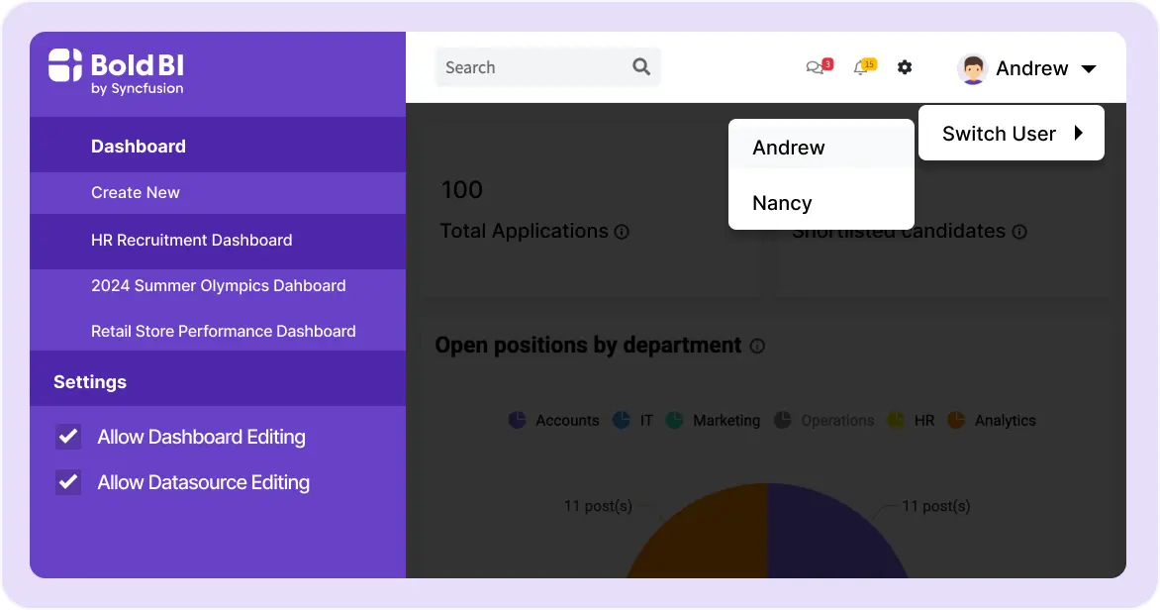Click info icon beside Total Applications

coord(622,232)
